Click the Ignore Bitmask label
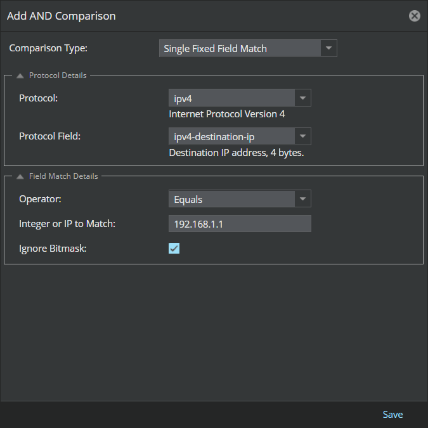428x428 pixels. click(x=53, y=249)
